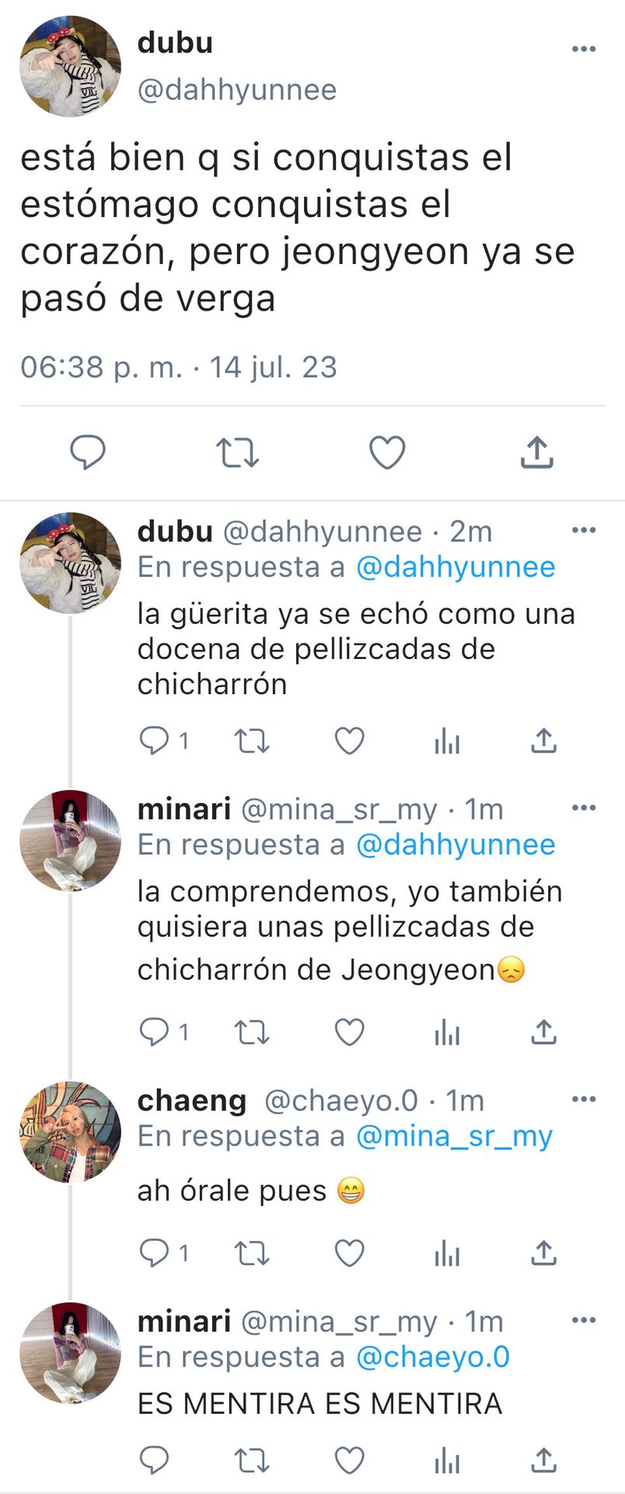Open the main tweet's @dahhyunnee handle
The image size is (625, 1494).
pyautogui.click(x=237, y=90)
